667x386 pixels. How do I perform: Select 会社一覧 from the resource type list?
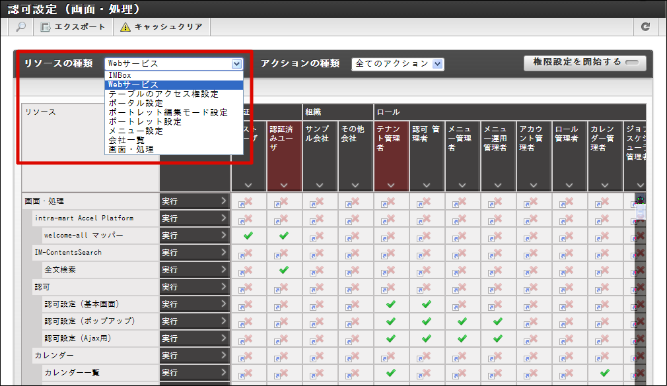(x=119, y=140)
